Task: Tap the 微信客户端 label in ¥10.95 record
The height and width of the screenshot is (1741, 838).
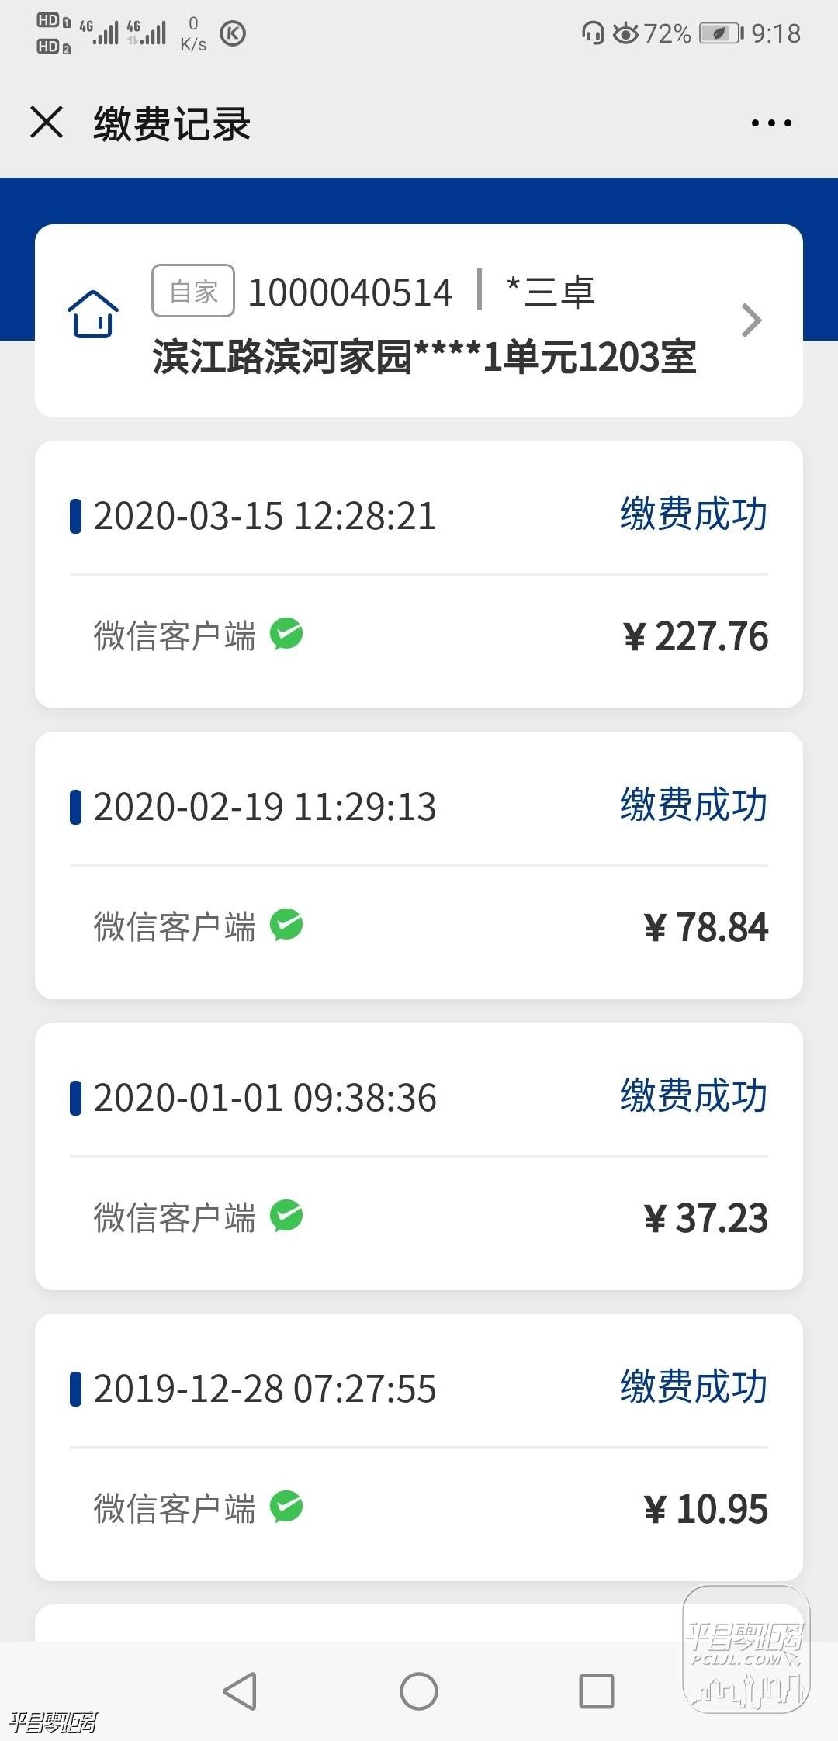Action: 175,1509
